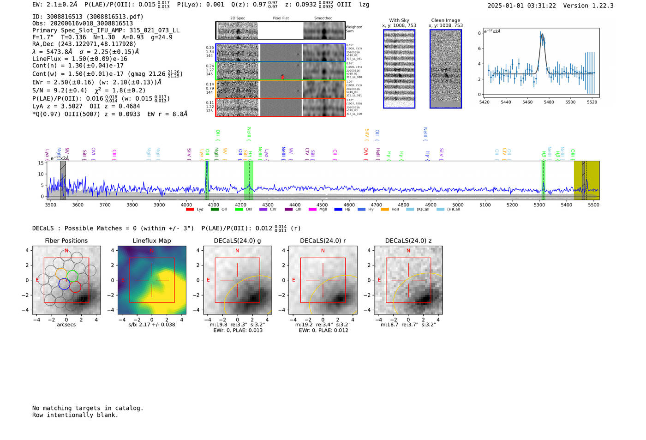Open the Lineflux Map panel
The width and height of the screenshot is (646, 440).
pos(152,280)
